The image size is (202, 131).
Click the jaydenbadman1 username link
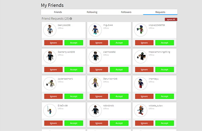click(x=65, y=79)
